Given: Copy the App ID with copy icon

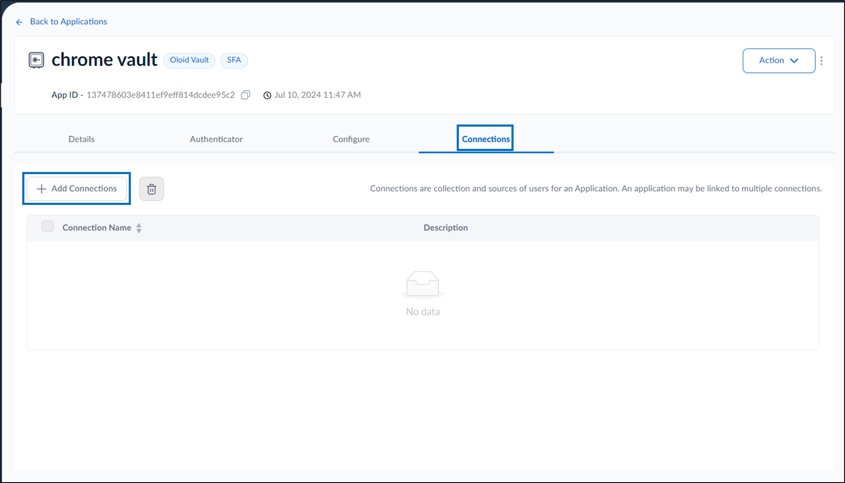Looking at the screenshot, I should pos(245,95).
